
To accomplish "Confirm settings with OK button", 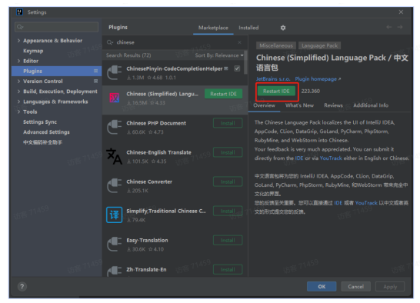I will click(322, 287).
